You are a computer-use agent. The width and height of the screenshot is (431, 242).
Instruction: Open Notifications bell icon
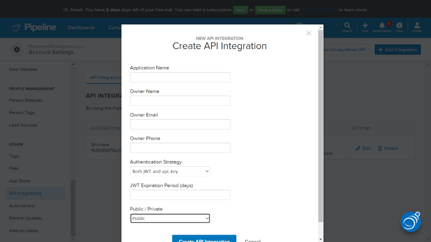pos(382,26)
